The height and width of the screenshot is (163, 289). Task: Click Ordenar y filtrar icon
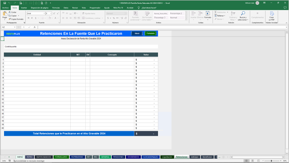[x=233, y=16]
